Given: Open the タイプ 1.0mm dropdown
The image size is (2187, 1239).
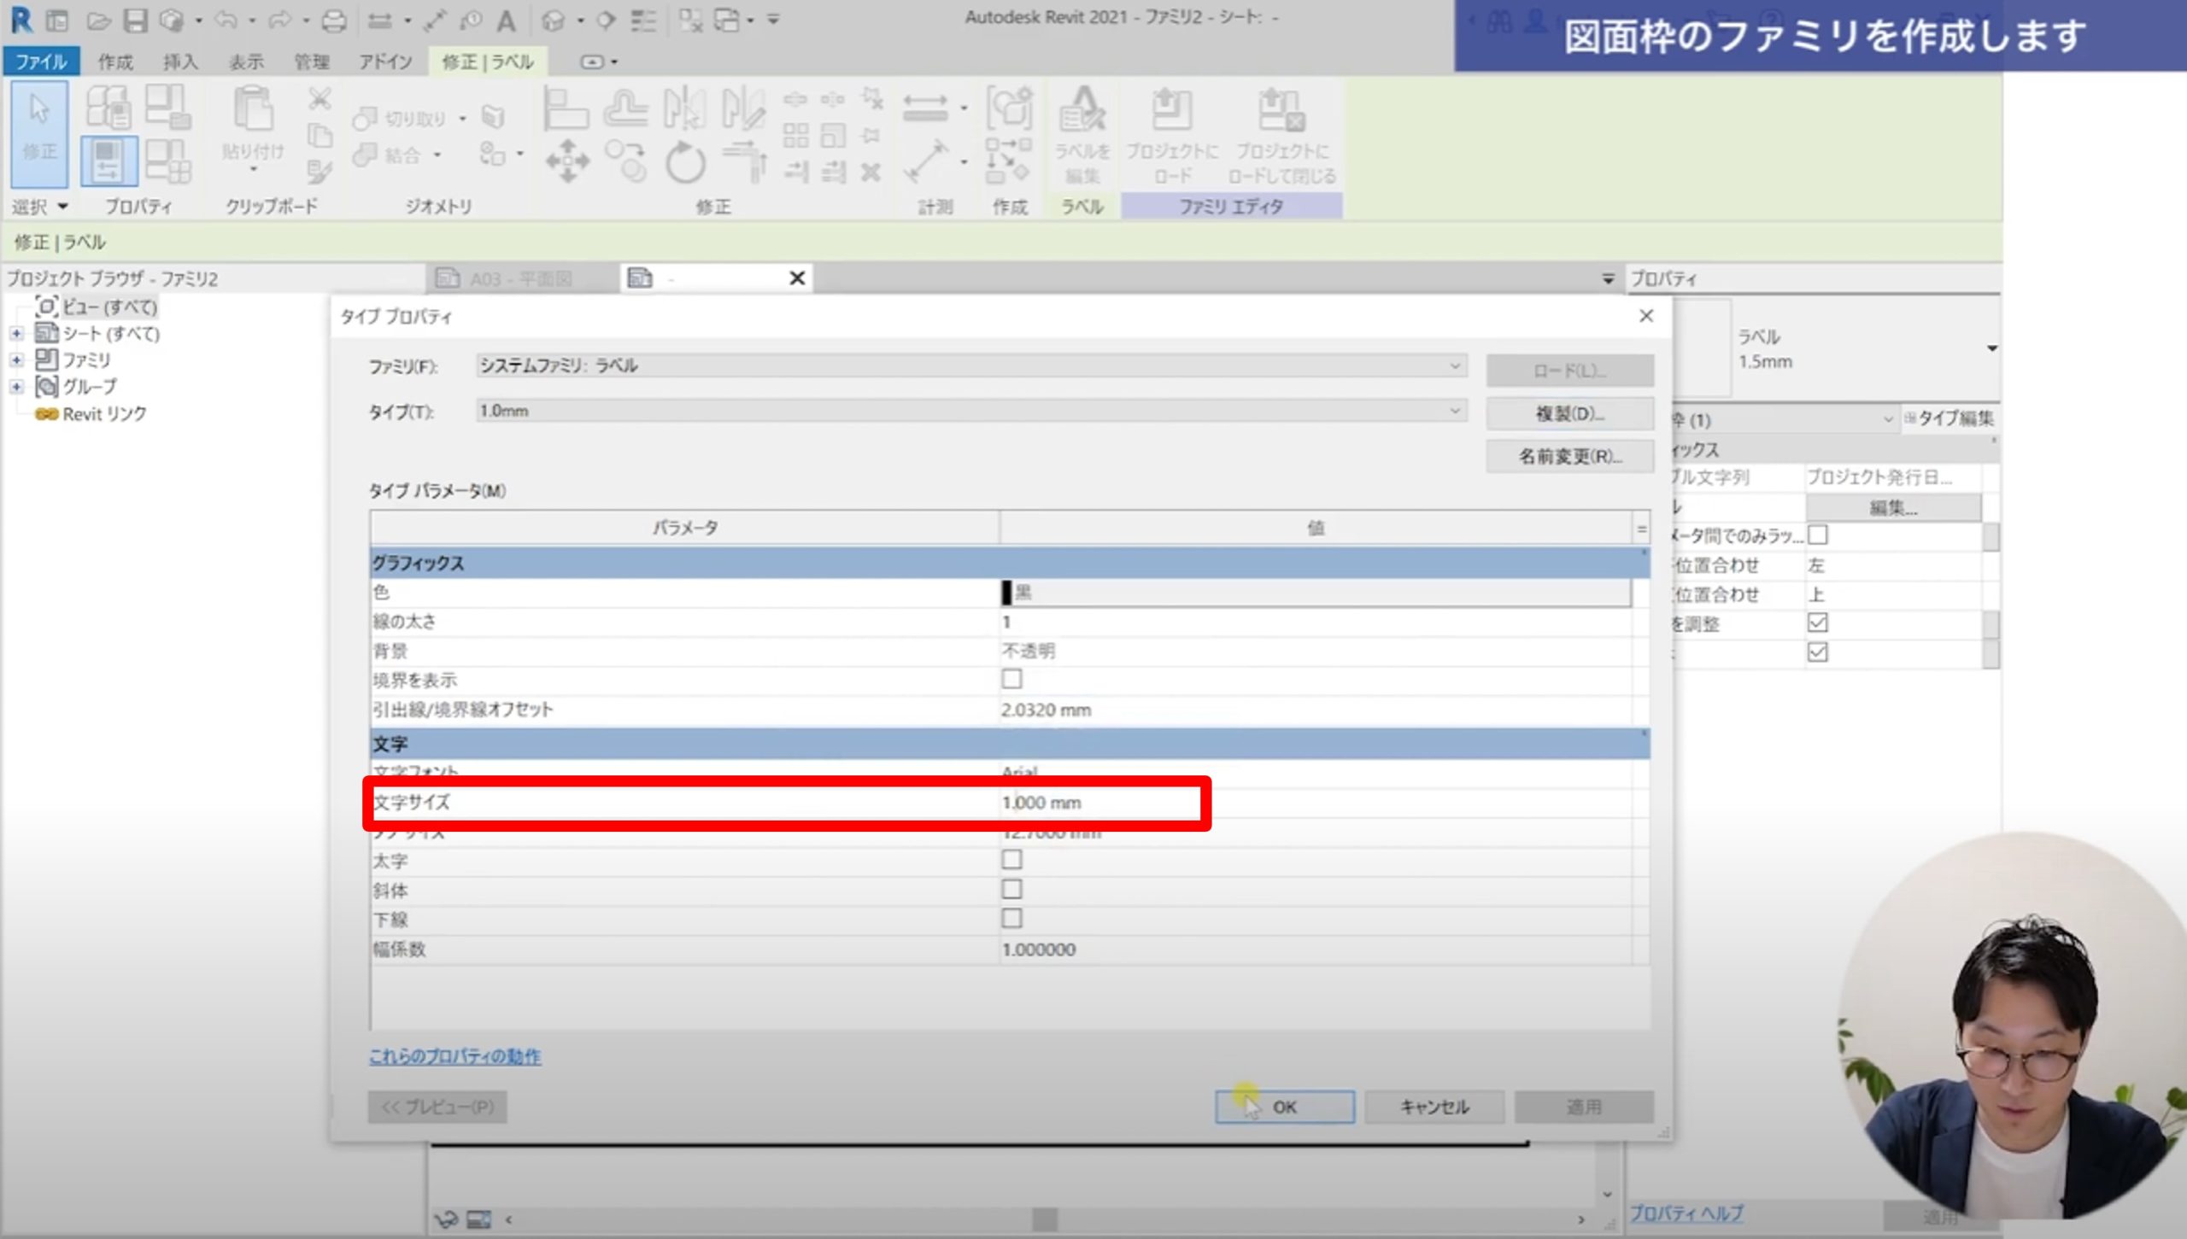Looking at the screenshot, I should point(1454,411).
